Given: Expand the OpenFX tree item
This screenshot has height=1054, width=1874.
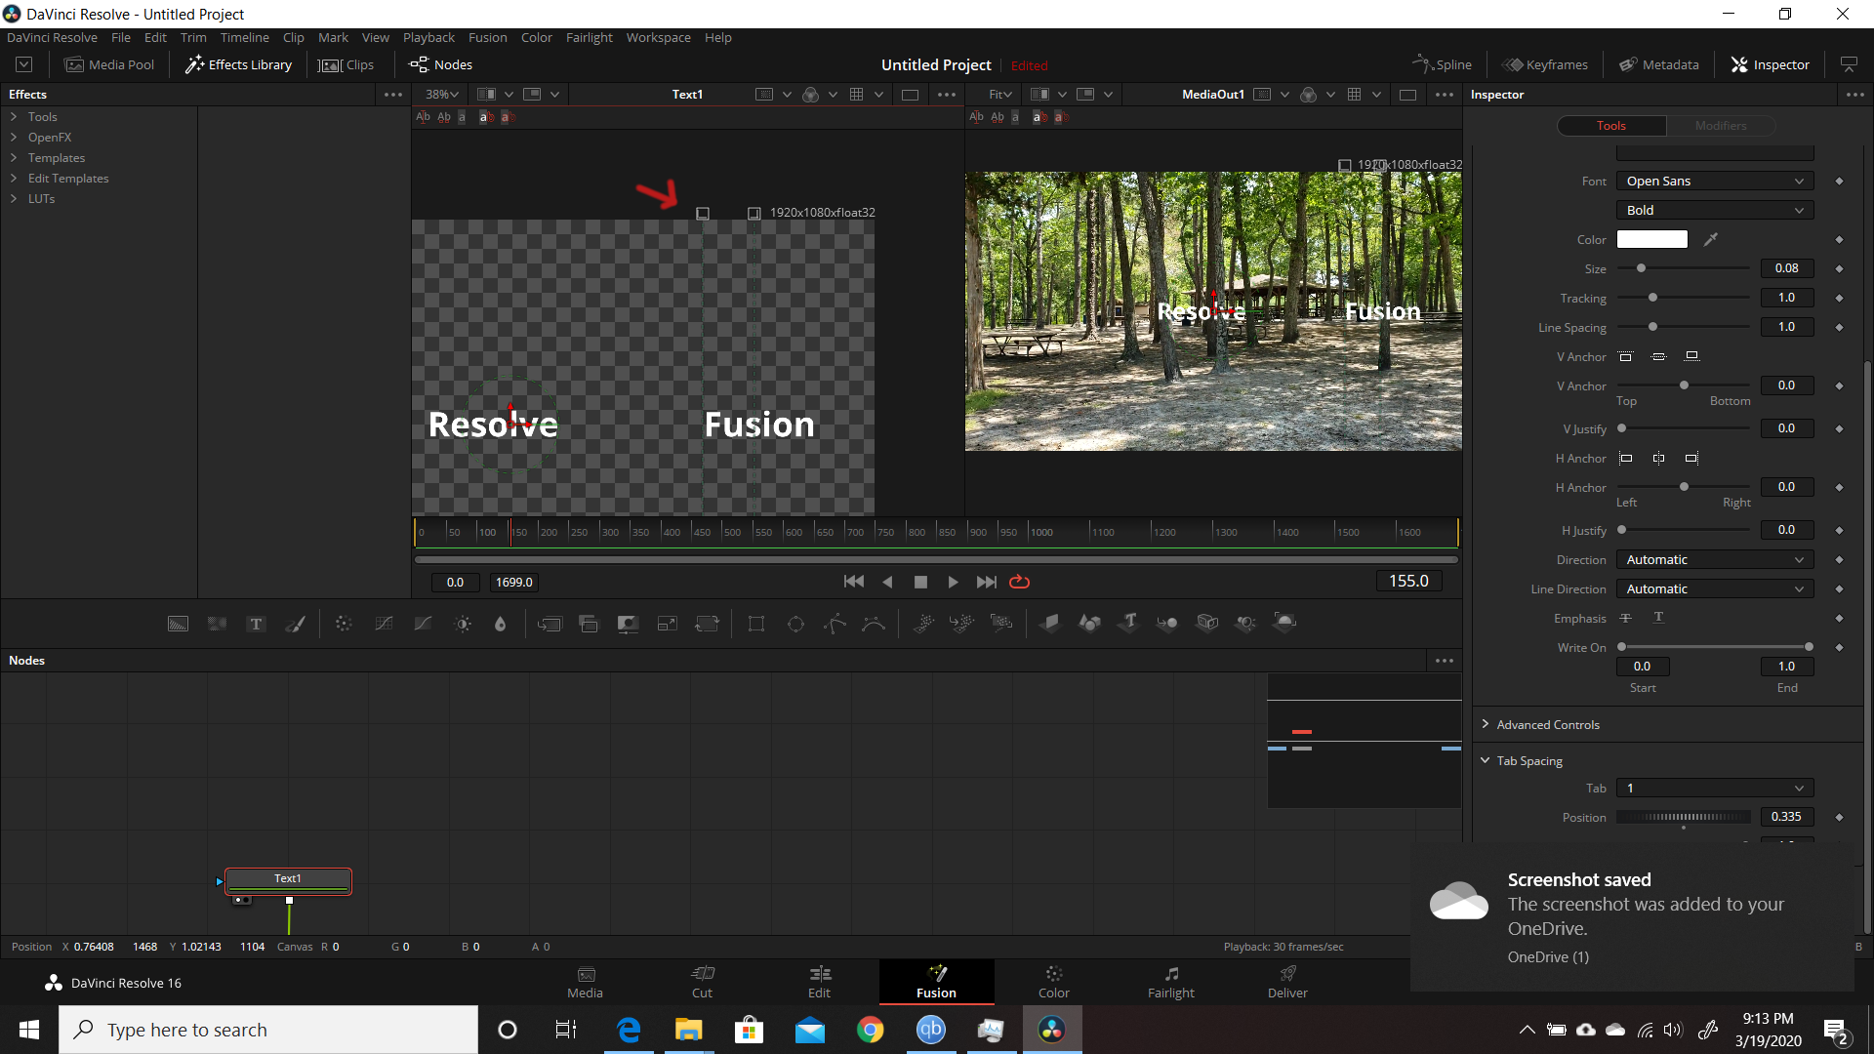Looking at the screenshot, I should point(14,138).
